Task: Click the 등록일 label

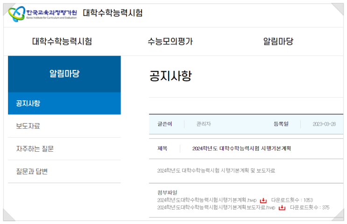Action: click(x=281, y=124)
